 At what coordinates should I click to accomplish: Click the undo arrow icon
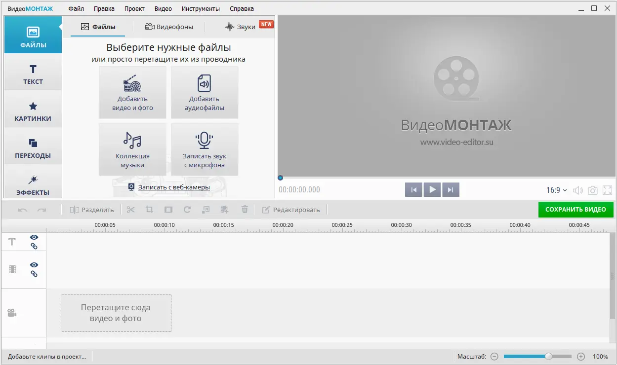tap(23, 210)
